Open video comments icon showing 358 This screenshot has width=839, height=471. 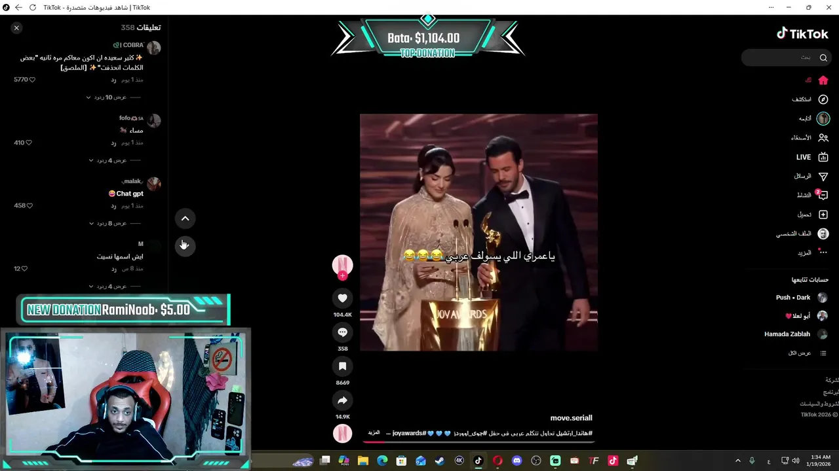(x=342, y=332)
